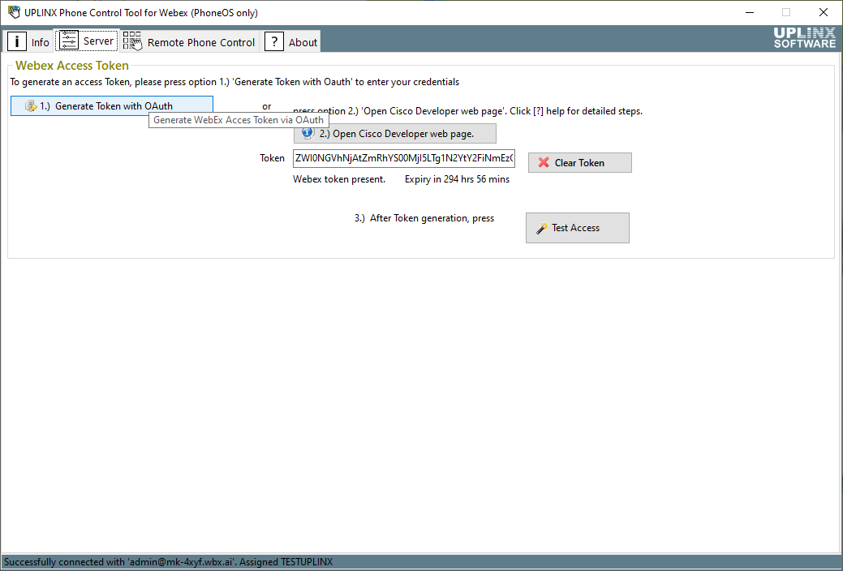
Task: Click the red X icon on Clear Token
Action: pyautogui.click(x=544, y=162)
